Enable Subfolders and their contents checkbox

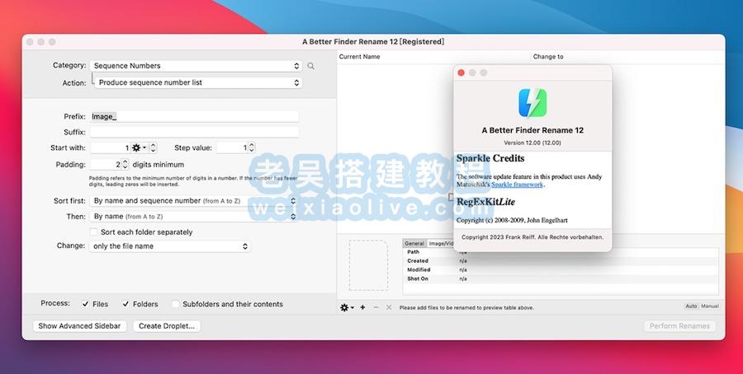[x=175, y=304]
